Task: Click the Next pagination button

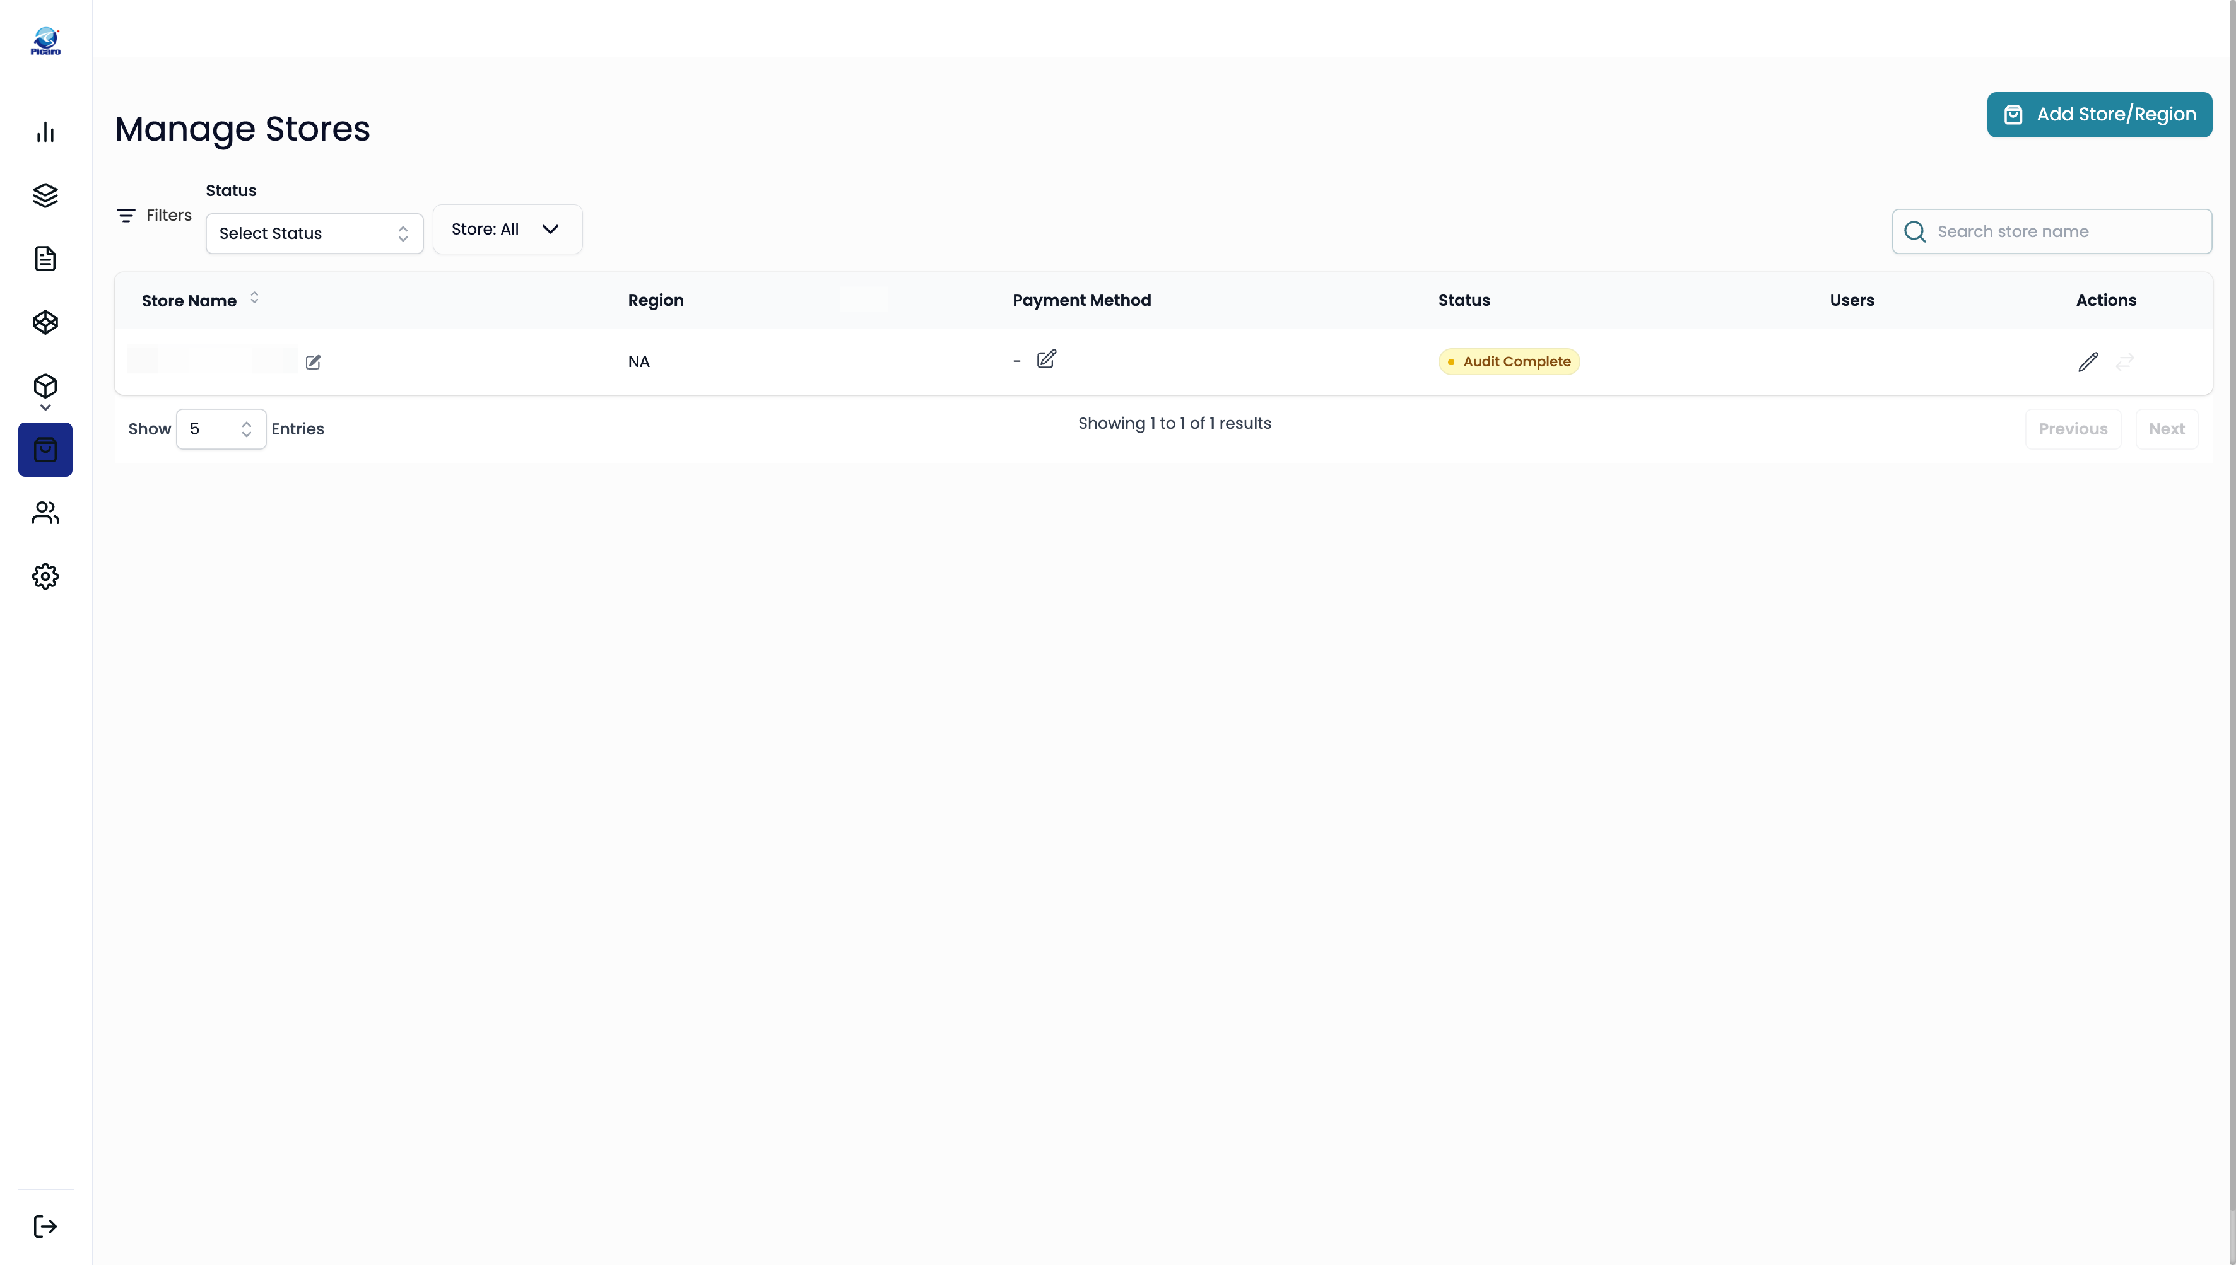Action: pyautogui.click(x=2167, y=429)
